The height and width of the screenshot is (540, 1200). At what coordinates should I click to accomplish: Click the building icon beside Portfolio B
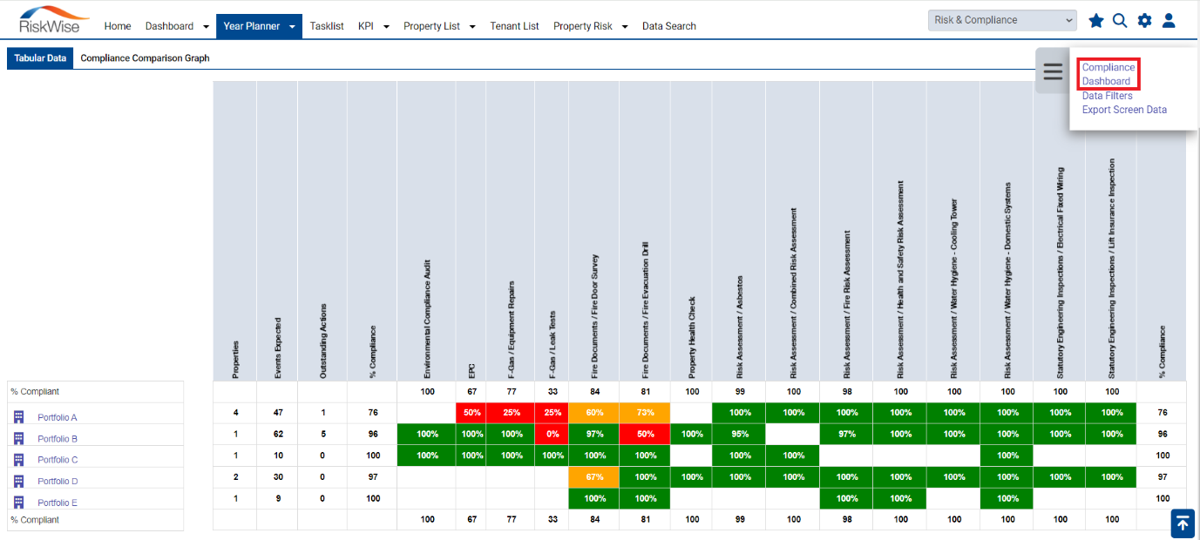tap(19, 438)
